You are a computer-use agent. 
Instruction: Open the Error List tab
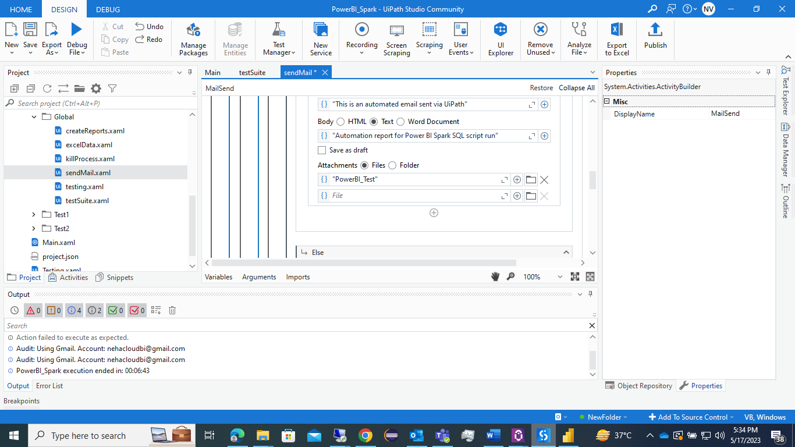[49, 386]
